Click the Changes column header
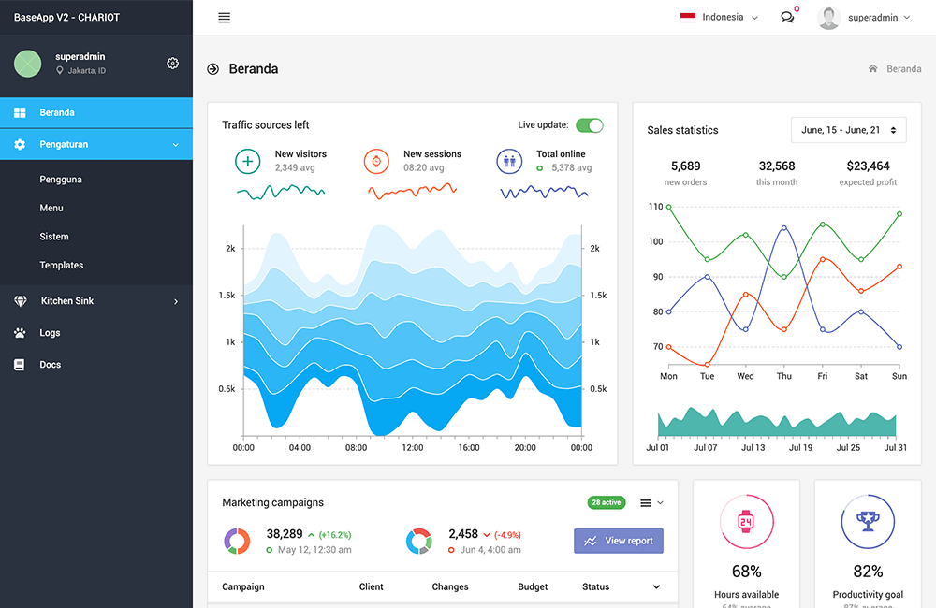Viewport: 936px width, 608px height. pos(450,587)
